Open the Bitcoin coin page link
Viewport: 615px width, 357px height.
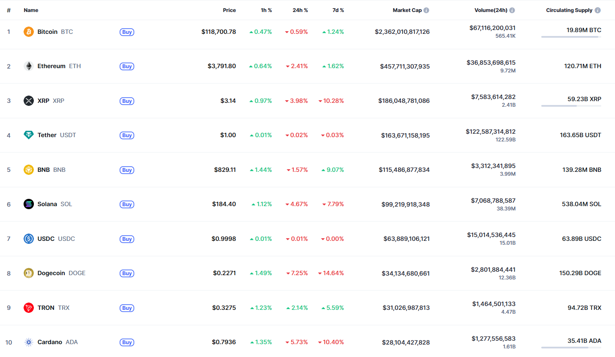click(x=55, y=32)
